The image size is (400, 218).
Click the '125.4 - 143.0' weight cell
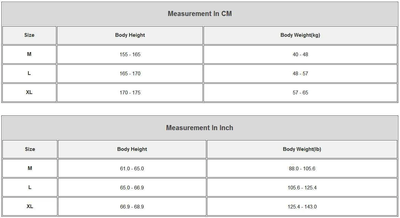tap(302, 207)
